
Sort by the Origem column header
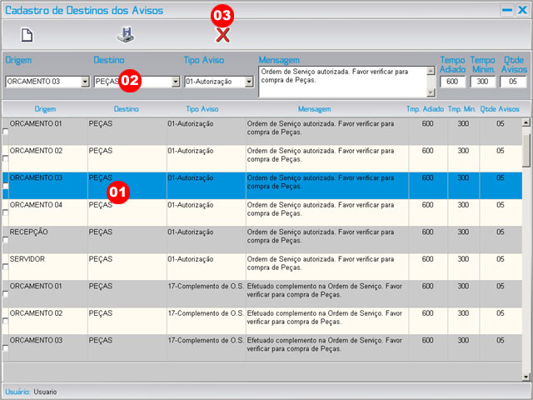45,109
